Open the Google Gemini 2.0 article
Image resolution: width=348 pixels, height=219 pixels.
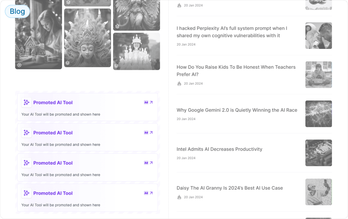(x=237, y=110)
